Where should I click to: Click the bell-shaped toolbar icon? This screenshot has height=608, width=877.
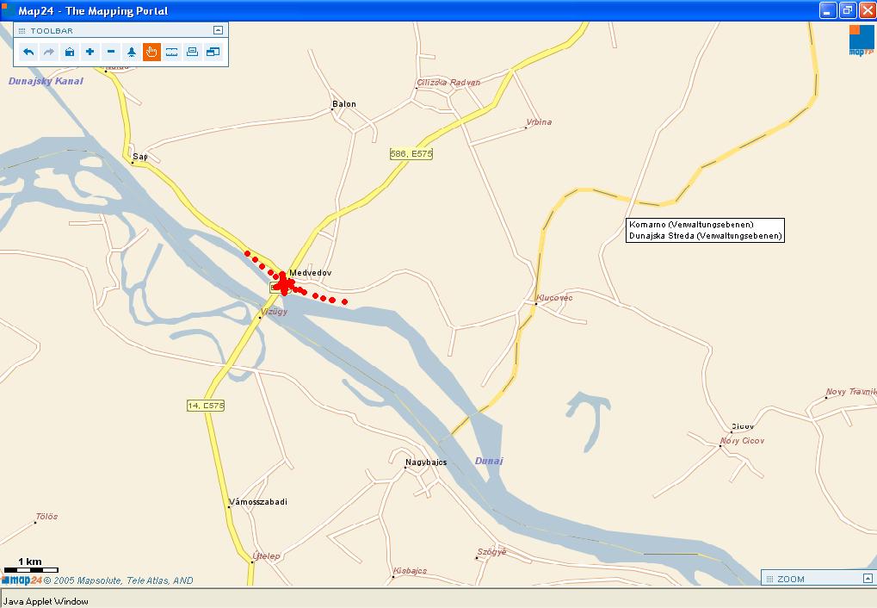(x=132, y=52)
